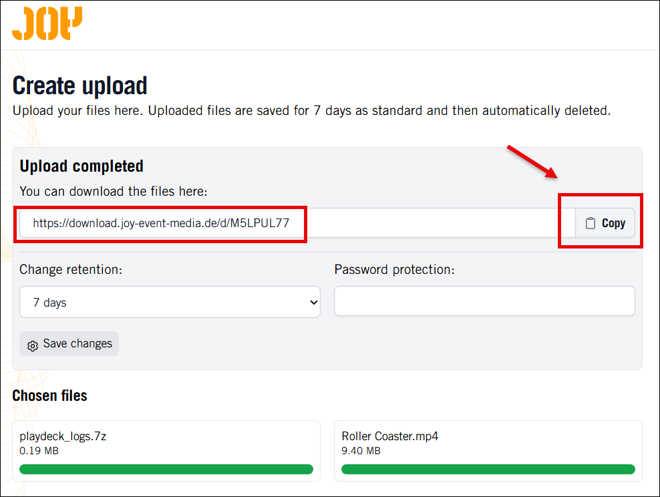660x497 pixels.
Task: Save the retention and password changes
Action: tap(69, 344)
